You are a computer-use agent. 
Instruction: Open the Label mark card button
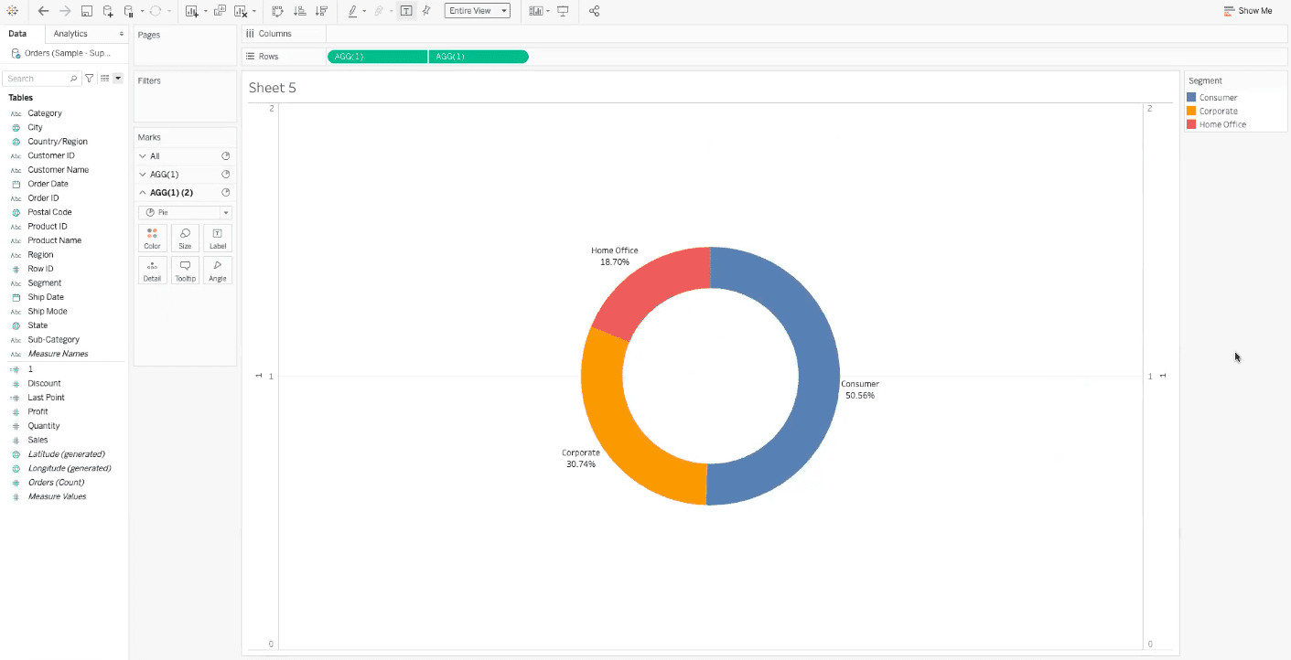[x=218, y=238]
